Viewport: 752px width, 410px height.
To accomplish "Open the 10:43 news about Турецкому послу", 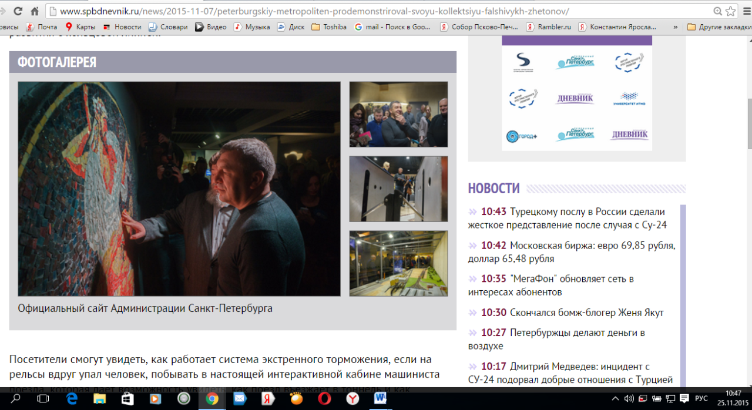I will [x=568, y=218].
